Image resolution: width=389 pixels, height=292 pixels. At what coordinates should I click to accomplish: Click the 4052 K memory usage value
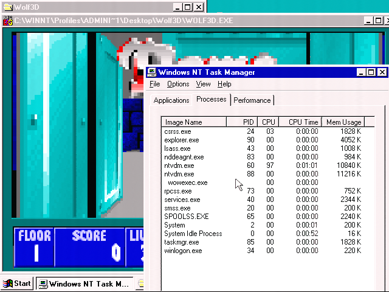[x=351, y=140]
